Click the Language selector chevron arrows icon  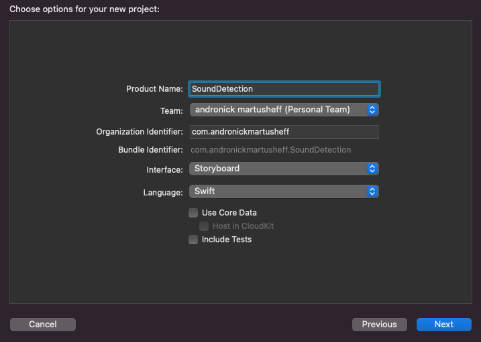373,191
